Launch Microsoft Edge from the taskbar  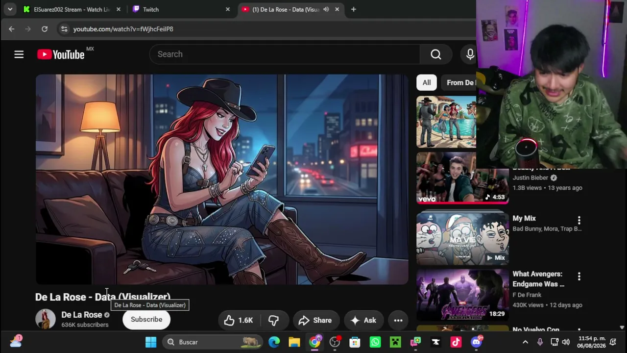coord(274,342)
